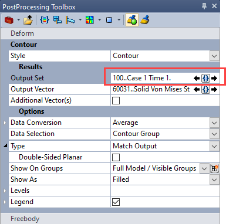Click the folder with upload arrow icon
This screenshot has width=226, height=224.
click(28, 20)
